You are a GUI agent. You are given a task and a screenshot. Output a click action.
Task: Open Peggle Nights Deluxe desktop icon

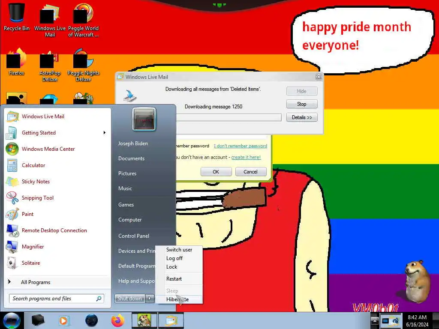tap(84, 66)
